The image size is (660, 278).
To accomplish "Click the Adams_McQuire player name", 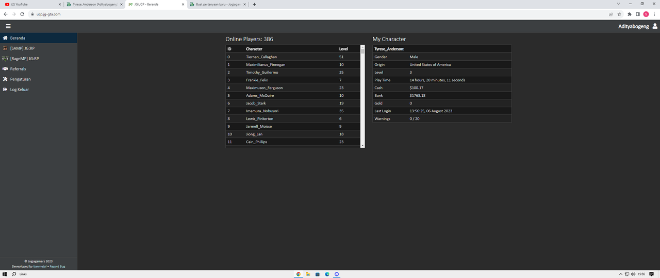I will pyautogui.click(x=260, y=95).
